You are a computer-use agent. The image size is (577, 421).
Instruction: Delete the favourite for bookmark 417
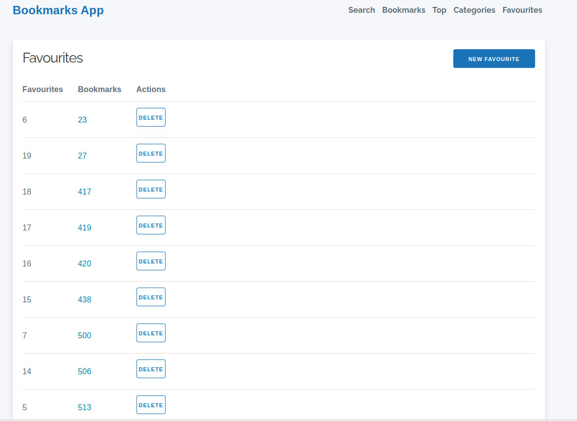click(151, 190)
